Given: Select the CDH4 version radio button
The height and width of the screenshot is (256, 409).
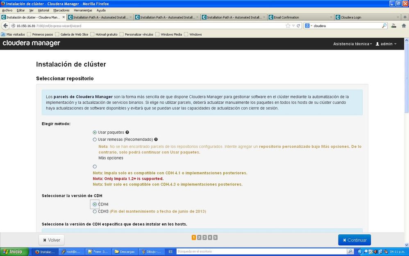Looking at the screenshot, I should click(95, 204).
